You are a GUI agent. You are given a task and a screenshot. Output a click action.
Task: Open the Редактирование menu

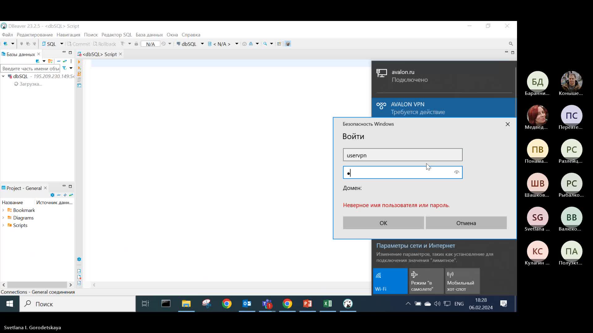coord(35,35)
